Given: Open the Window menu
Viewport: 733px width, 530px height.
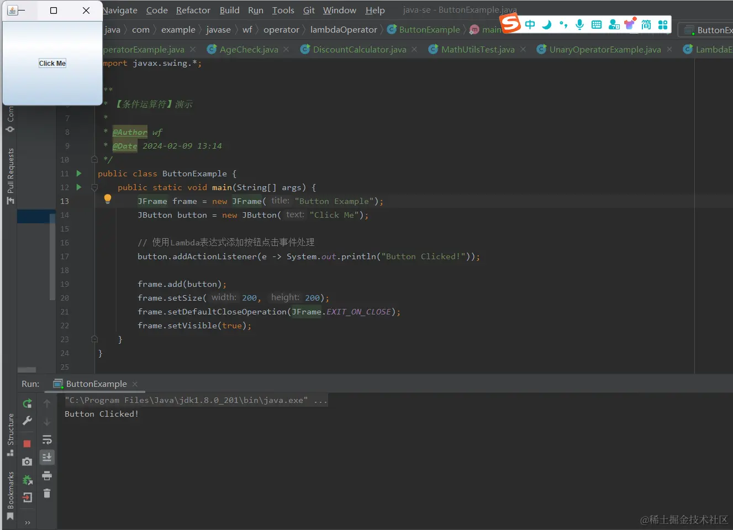Looking at the screenshot, I should click(340, 11).
